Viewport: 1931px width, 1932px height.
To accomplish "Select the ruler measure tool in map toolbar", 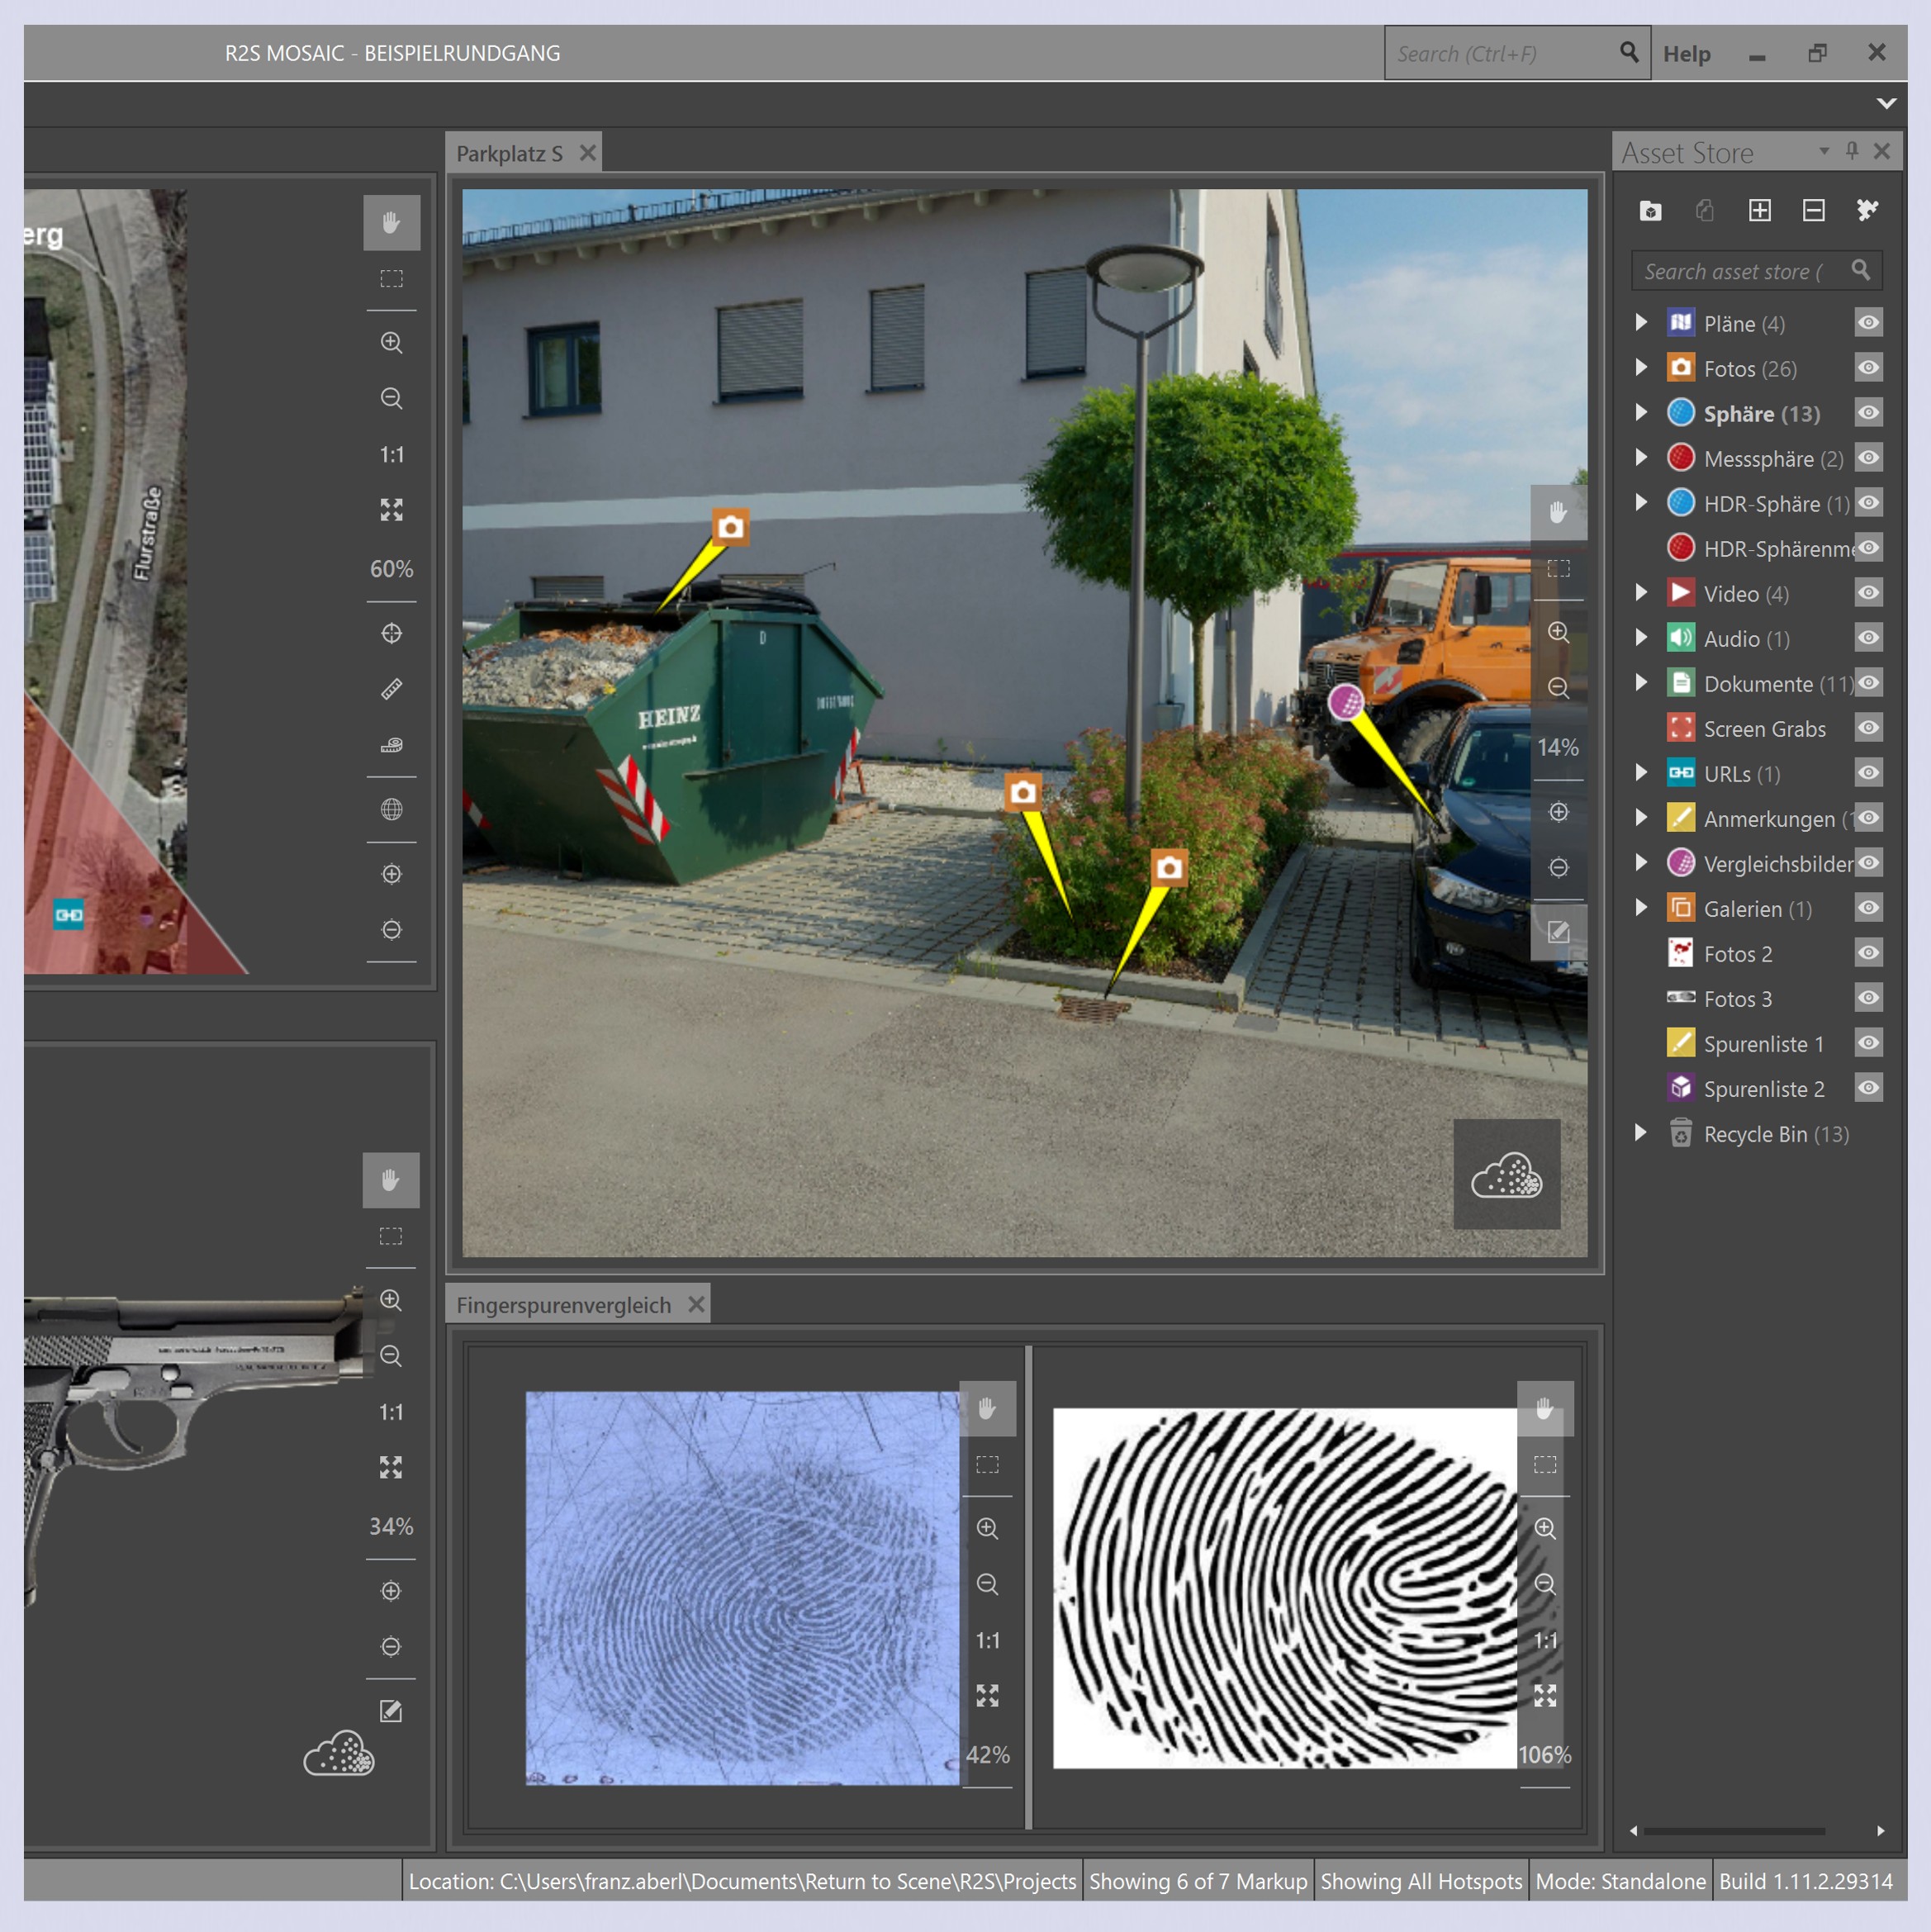I will click(x=391, y=689).
